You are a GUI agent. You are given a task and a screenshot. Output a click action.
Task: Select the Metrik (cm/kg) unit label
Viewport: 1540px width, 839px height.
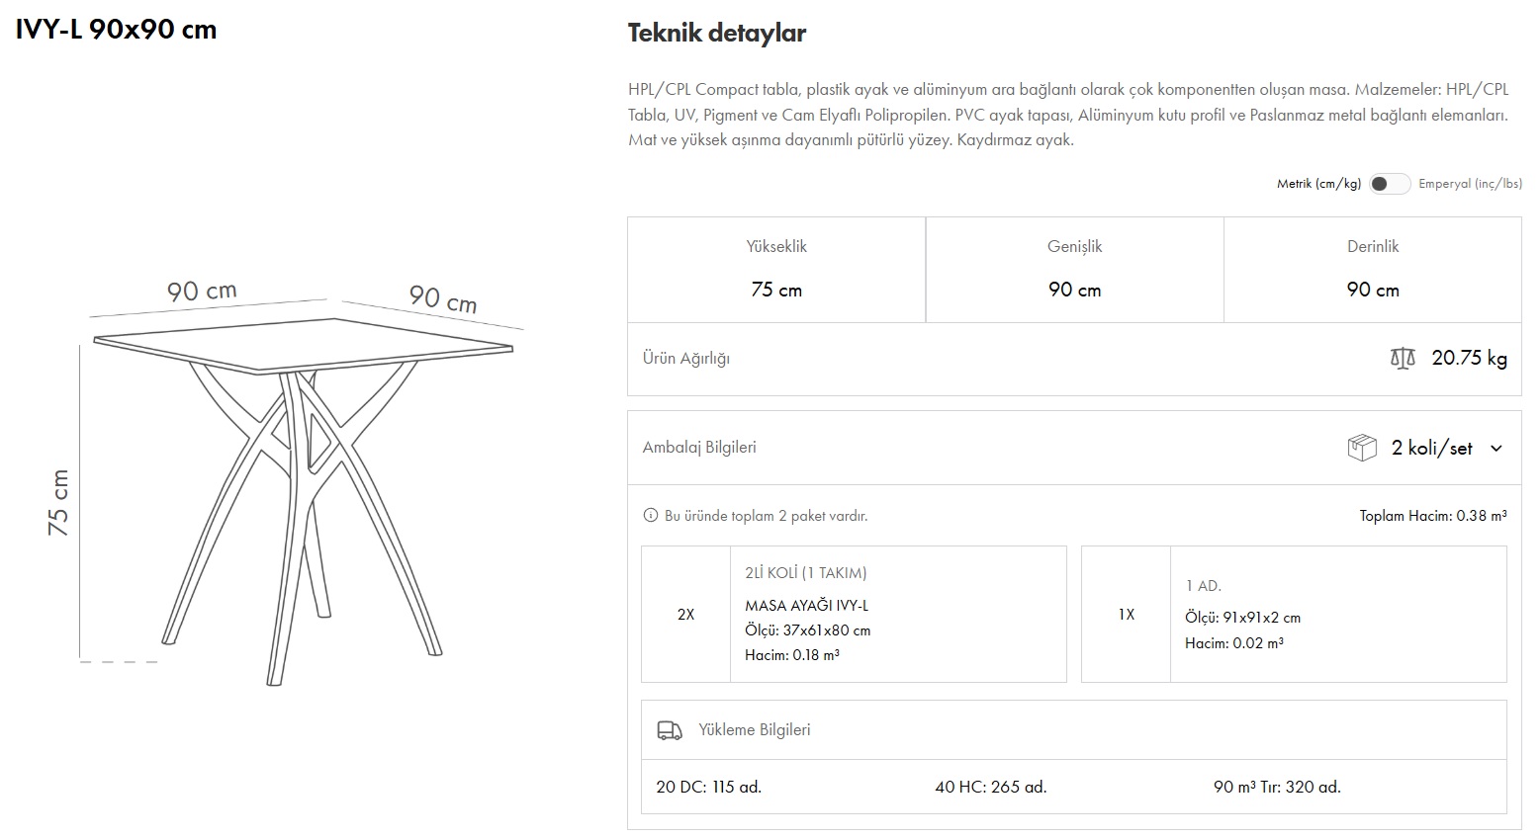coord(1318,184)
